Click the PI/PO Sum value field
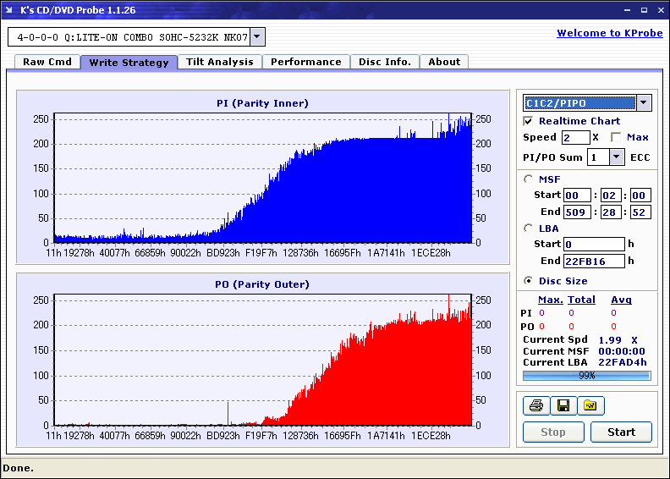The width and height of the screenshot is (670, 479). pos(598,157)
